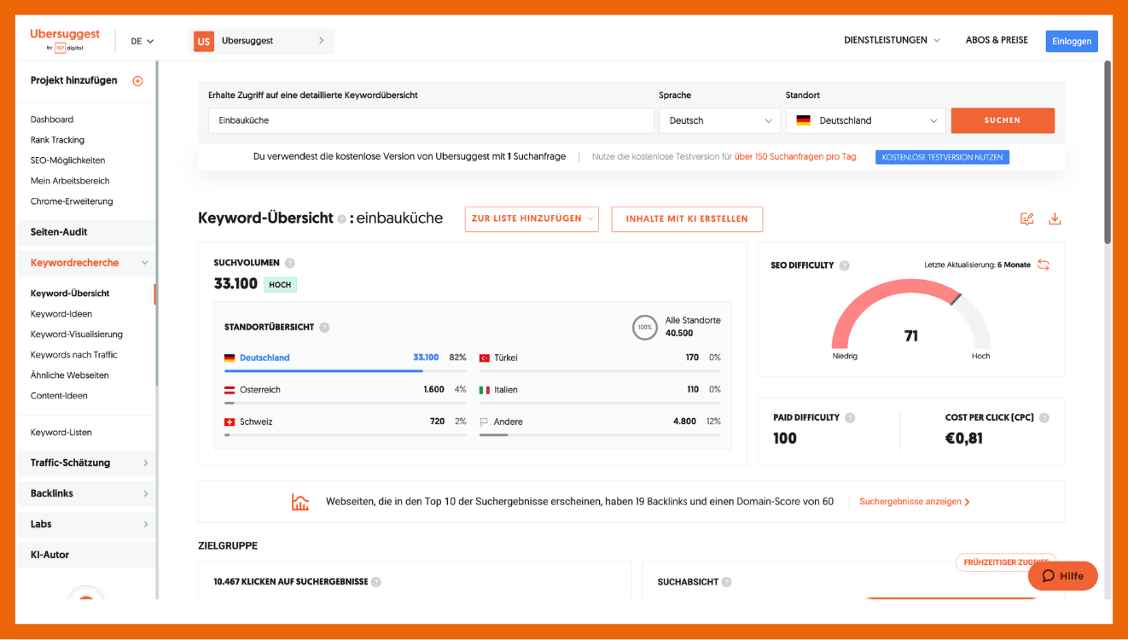Expand the Zur Liste hinzufügen dropdown
Screen dimensions: 1128x640
click(532, 219)
